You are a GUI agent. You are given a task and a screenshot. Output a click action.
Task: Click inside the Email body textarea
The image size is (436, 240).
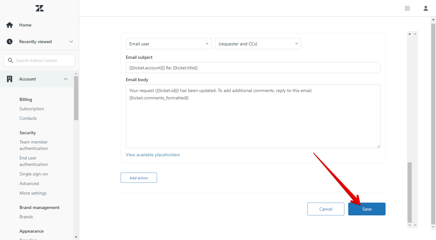[x=253, y=116]
